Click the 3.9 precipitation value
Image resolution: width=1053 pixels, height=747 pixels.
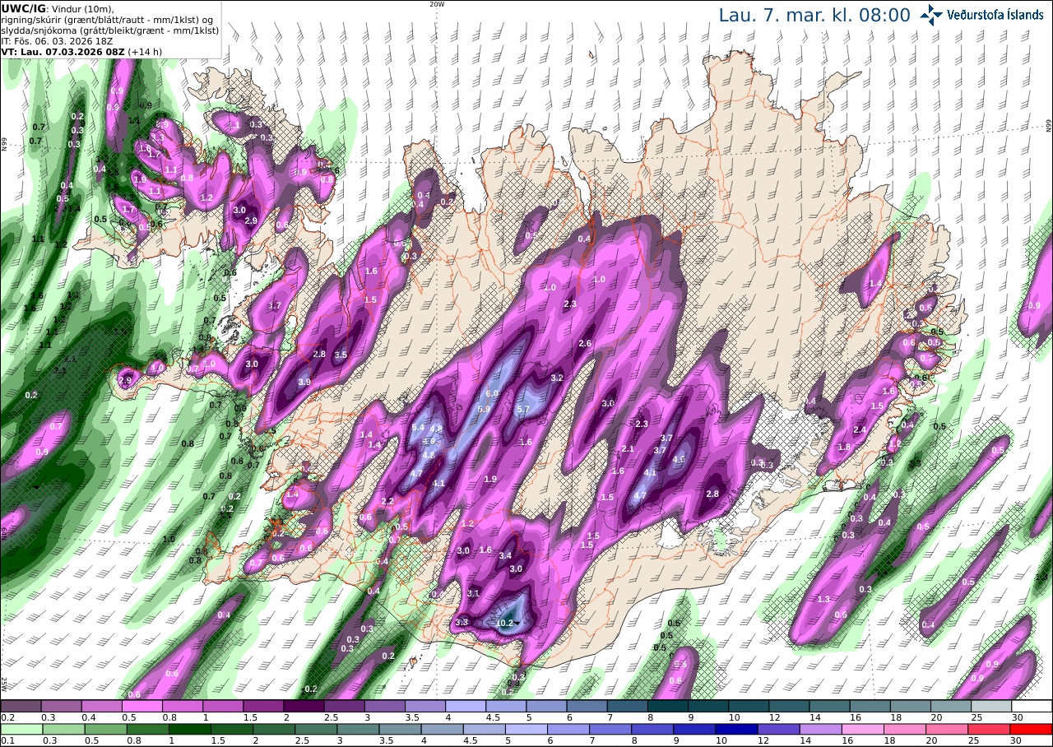(x=304, y=383)
